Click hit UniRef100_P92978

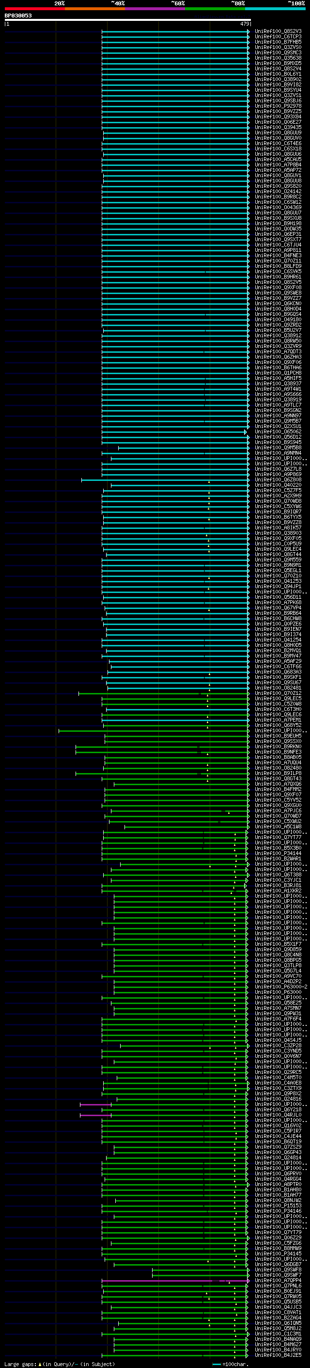278,106
